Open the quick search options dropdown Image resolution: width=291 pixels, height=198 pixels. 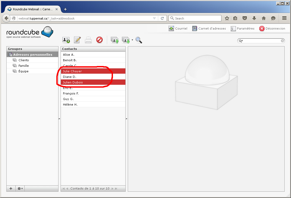[241, 41]
